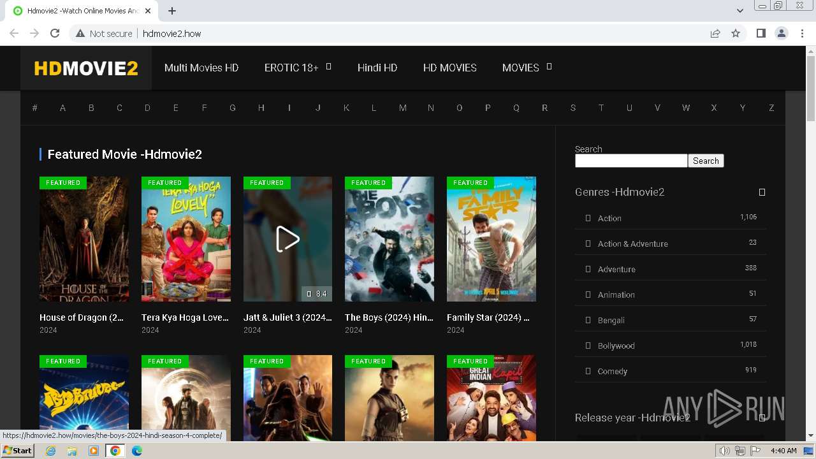This screenshot has height=459, width=816.
Task: Share this page icon in address bar
Action: [x=715, y=33]
